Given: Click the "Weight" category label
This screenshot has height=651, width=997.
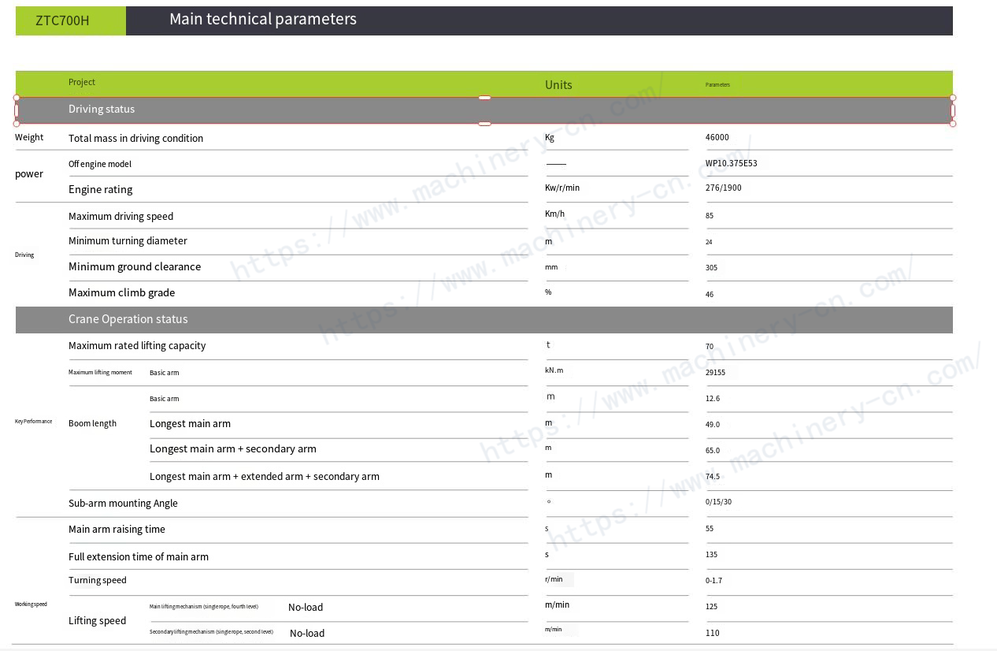Looking at the screenshot, I should 29,137.
